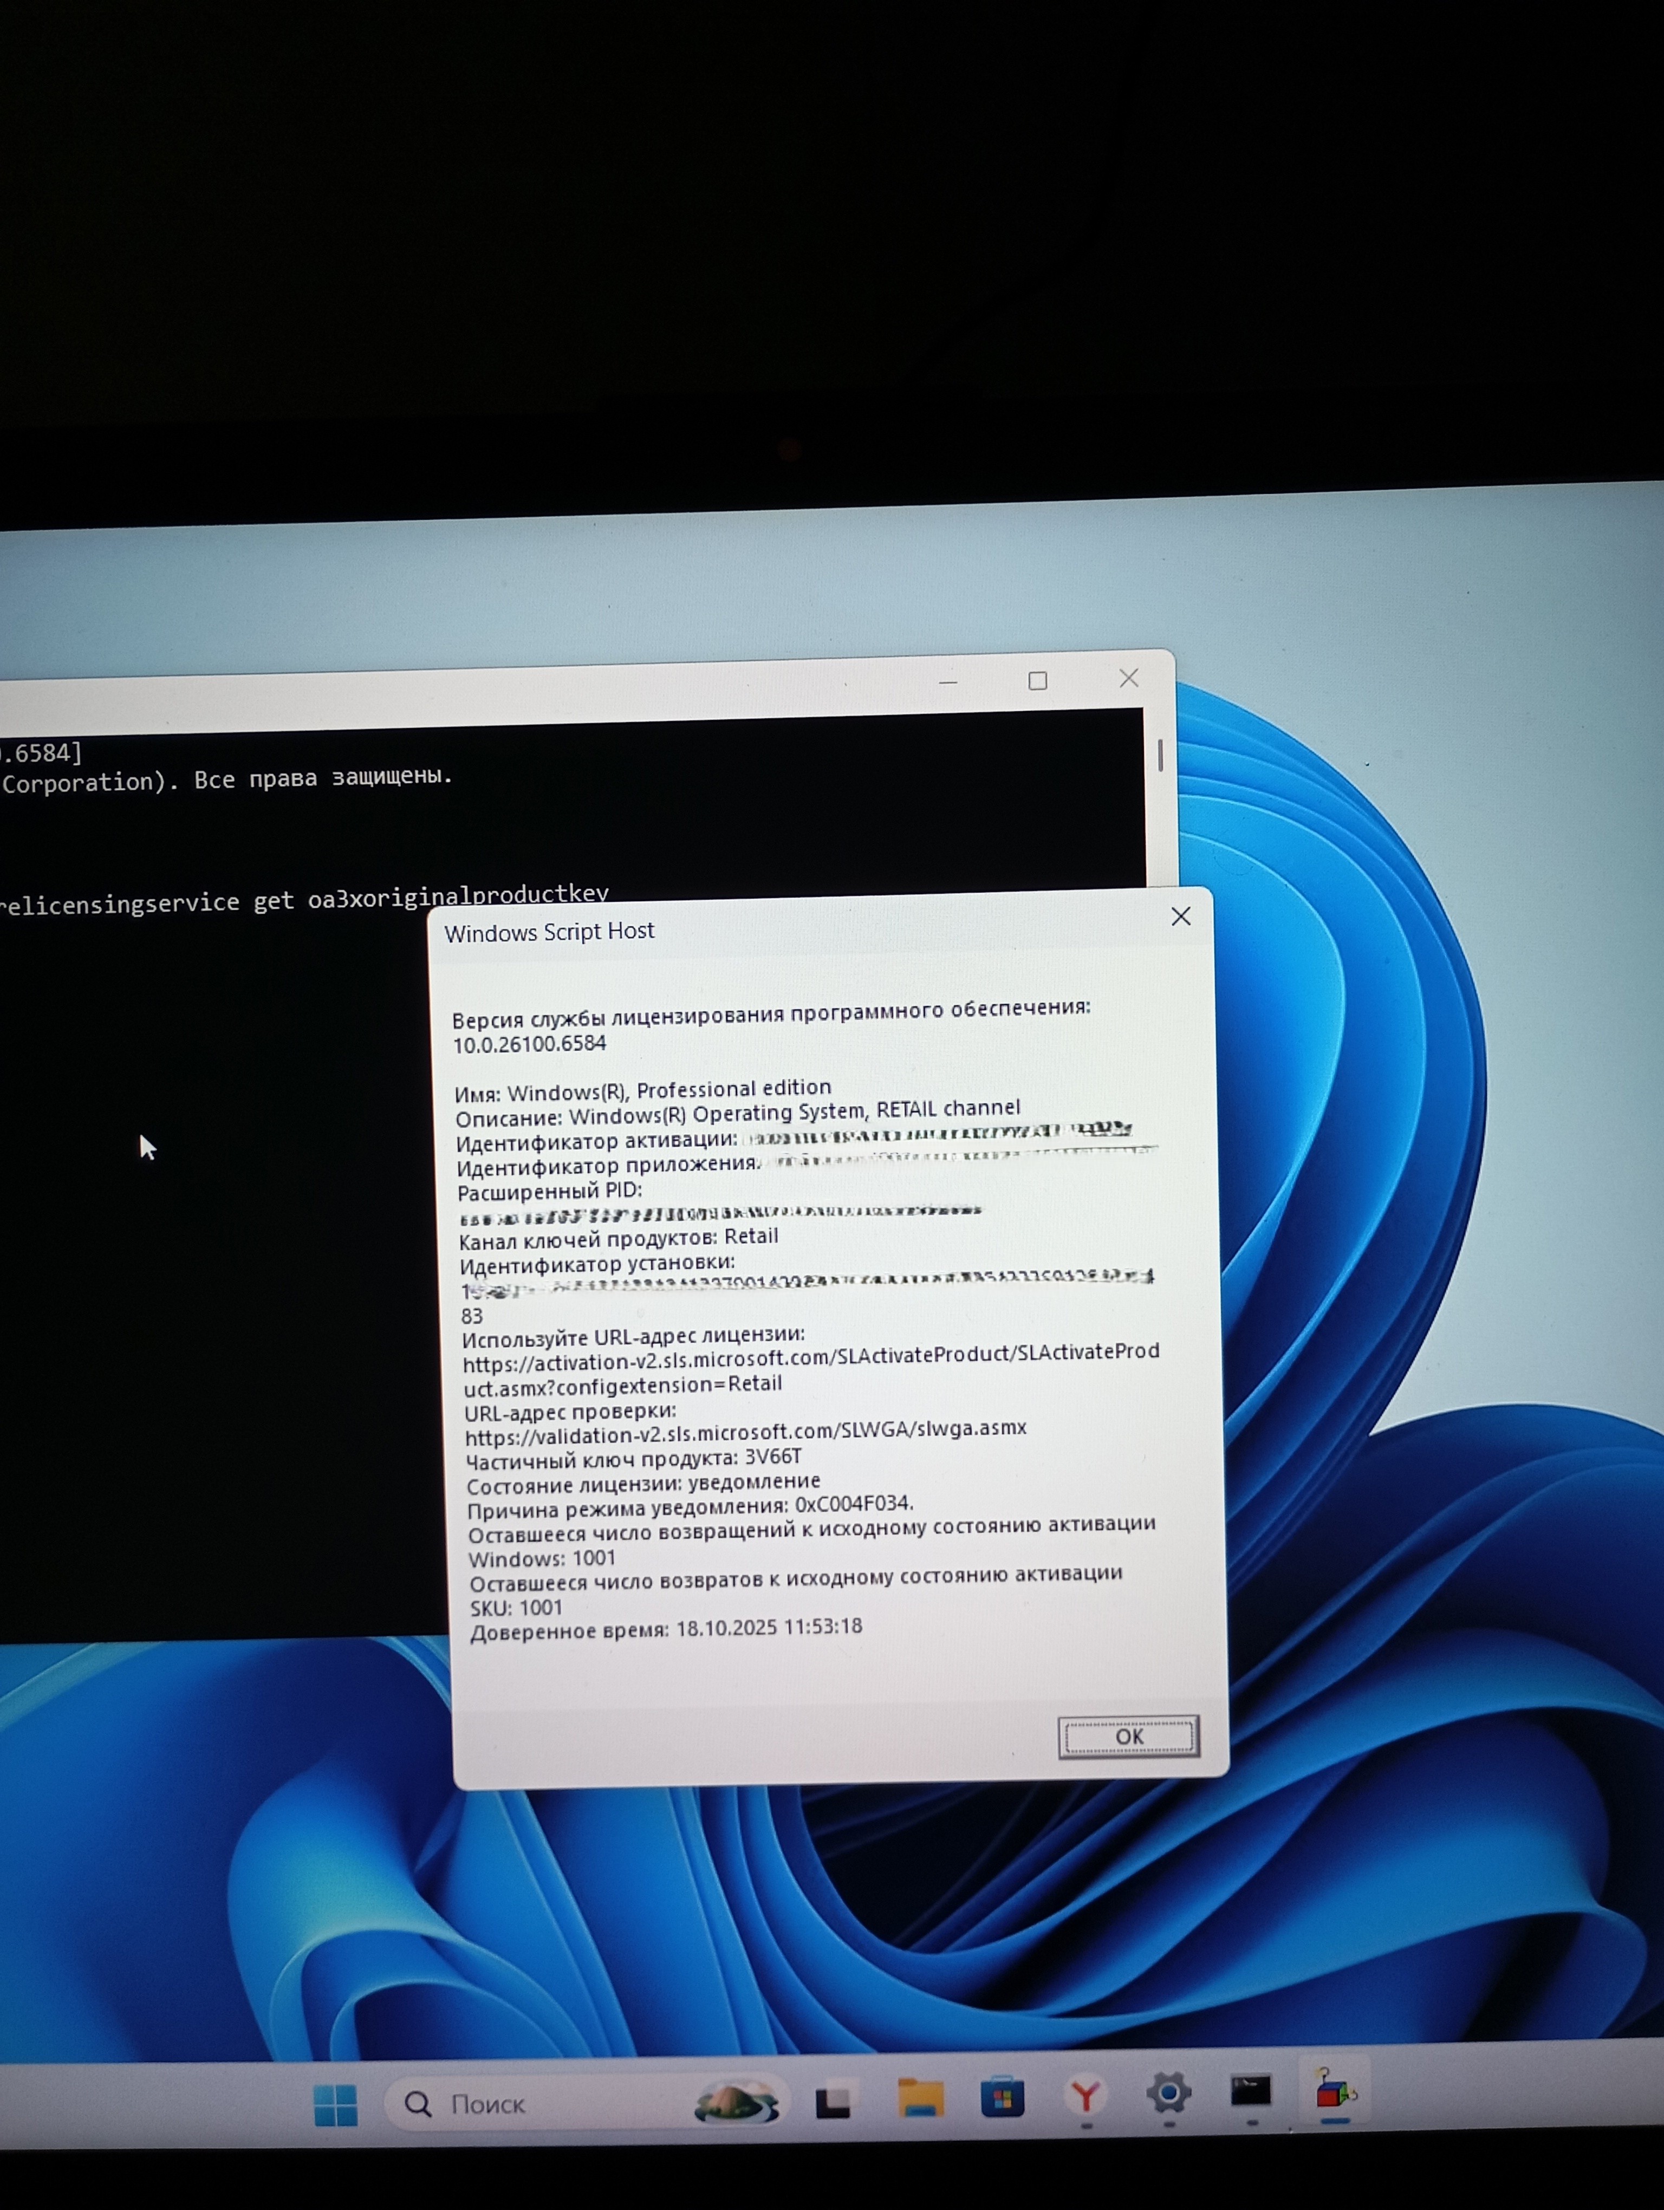Click 'Описание: Windows(R) Operating System, RETAIL channel' line
1664x2210 pixels.
click(x=738, y=1112)
